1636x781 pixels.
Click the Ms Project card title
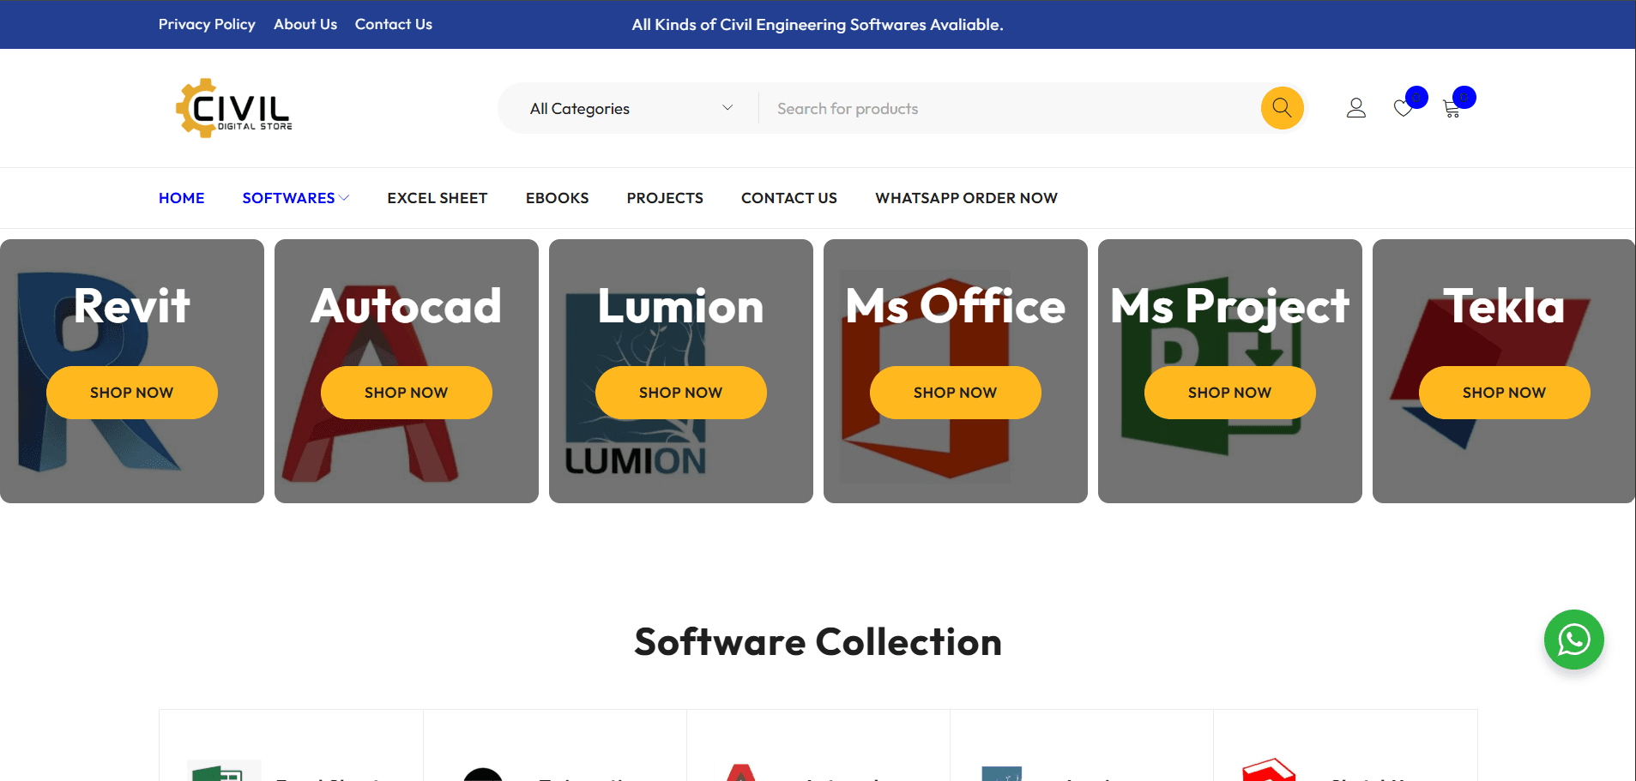point(1230,307)
